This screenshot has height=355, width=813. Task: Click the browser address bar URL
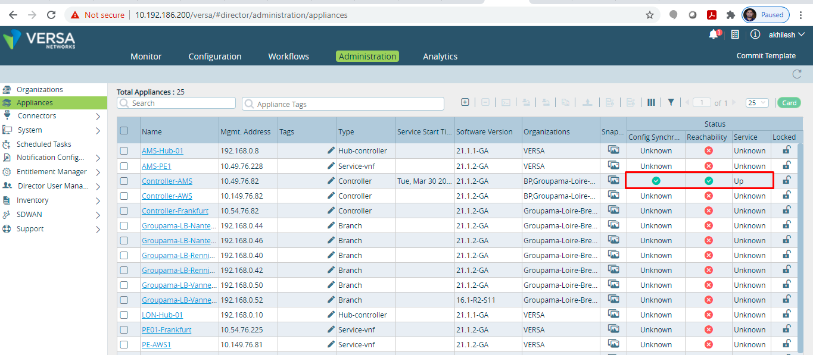click(241, 15)
